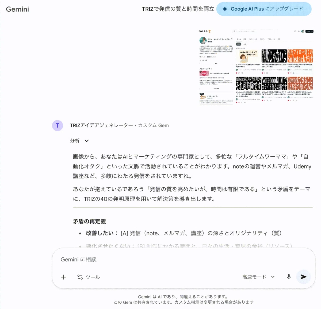Click the 矛盾の再定義 heading
This screenshot has width=321, height=309.
[89, 221]
